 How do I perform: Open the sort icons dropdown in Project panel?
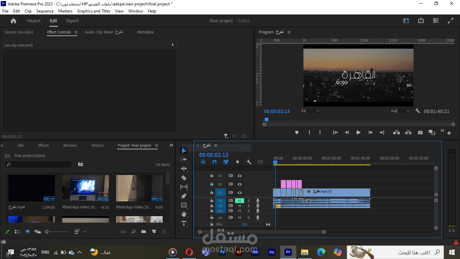pyautogui.click(x=80, y=232)
